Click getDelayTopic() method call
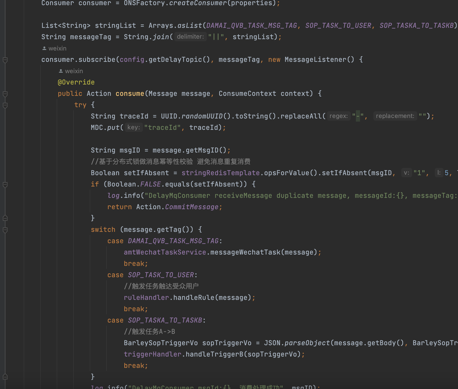 179,60
